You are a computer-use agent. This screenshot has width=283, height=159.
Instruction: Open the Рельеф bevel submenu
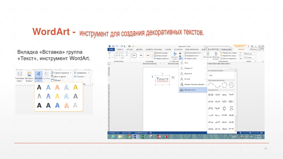[193, 79]
